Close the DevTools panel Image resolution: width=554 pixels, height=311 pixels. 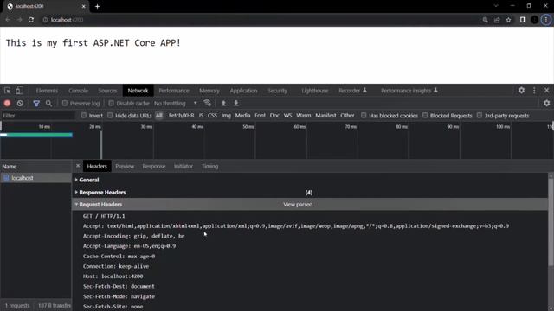click(x=546, y=90)
